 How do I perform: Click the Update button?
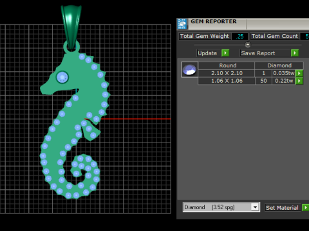[209, 53]
